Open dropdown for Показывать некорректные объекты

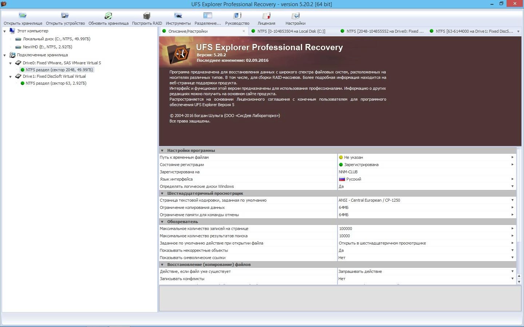pyautogui.click(x=512, y=250)
